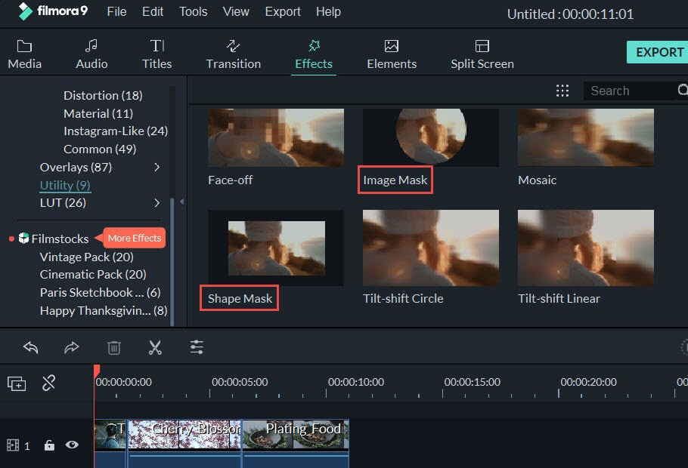Image resolution: width=688 pixels, height=468 pixels.
Task: Toggle the lock on track 1
Action: 49,445
